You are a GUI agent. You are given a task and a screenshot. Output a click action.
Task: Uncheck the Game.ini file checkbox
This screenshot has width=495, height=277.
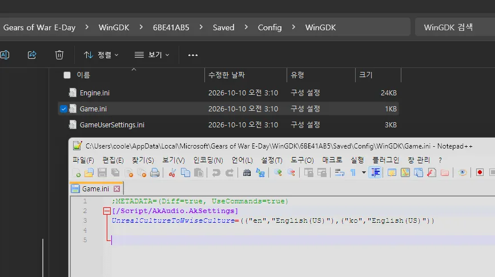click(63, 109)
